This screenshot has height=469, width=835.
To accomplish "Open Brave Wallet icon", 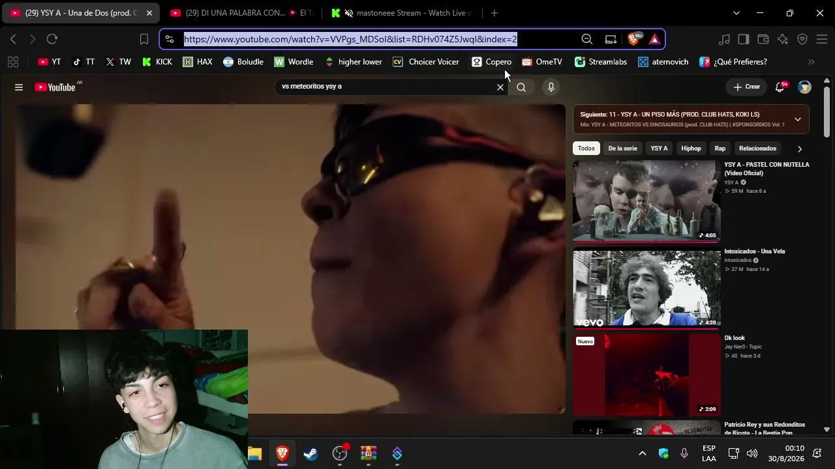I will [763, 39].
